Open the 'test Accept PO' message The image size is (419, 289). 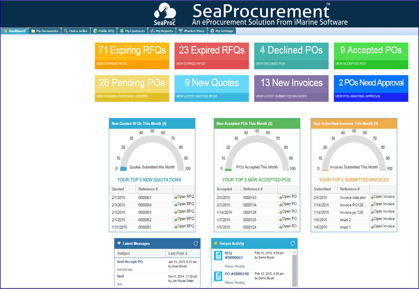(x=130, y=262)
